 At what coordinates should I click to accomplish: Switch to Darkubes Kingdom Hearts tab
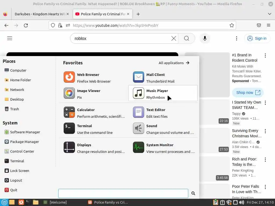coord(40,14)
